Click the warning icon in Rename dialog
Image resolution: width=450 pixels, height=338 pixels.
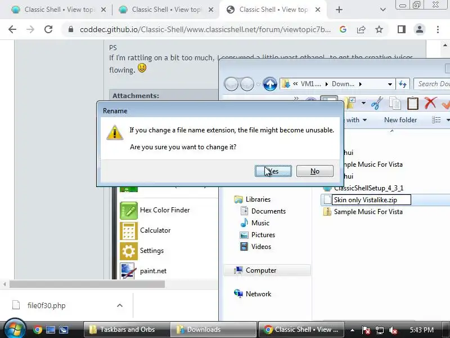pyautogui.click(x=115, y=132)
